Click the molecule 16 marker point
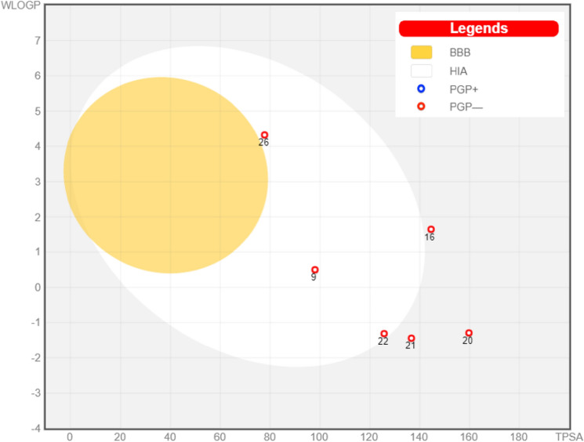The height and width of the screenshot is (442, 584). (430, 229)
